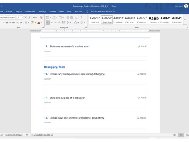Viewport: 189px width, 142px height.
Task: Apply the Heading 2 style
Action: click(165, 20)
